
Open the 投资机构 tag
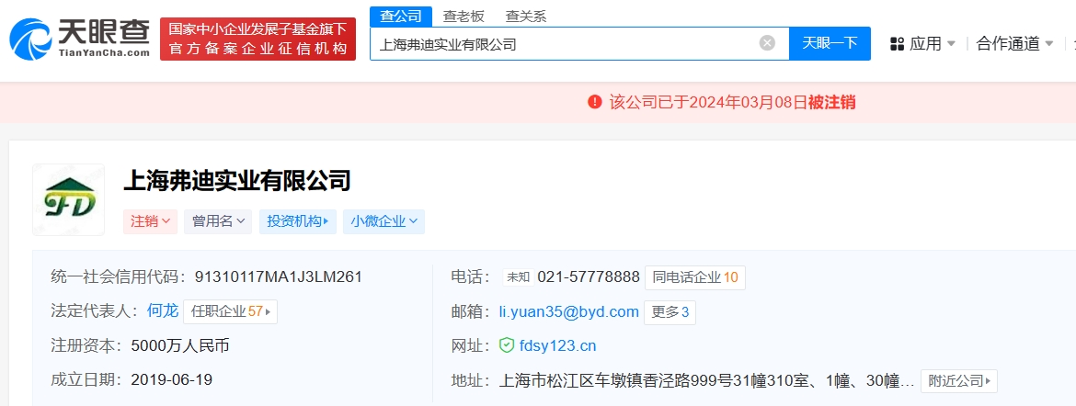(298, 221)
